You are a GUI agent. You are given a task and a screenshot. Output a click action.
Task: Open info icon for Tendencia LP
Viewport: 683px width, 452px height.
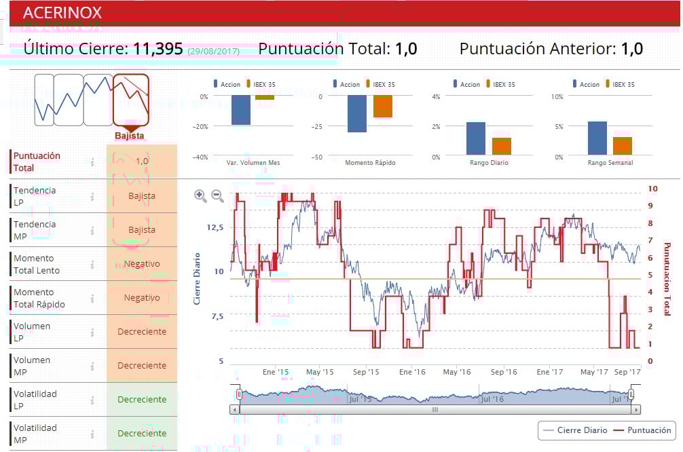92,197
